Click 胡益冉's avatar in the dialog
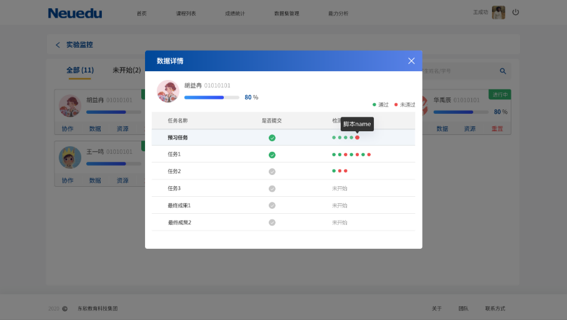Image resolution: width=567 pixels, height=320 pixels. tap(168, 91)
